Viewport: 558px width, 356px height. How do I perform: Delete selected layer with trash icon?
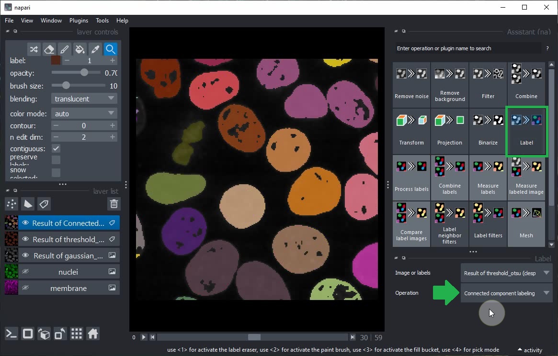[x=114, y=204]
